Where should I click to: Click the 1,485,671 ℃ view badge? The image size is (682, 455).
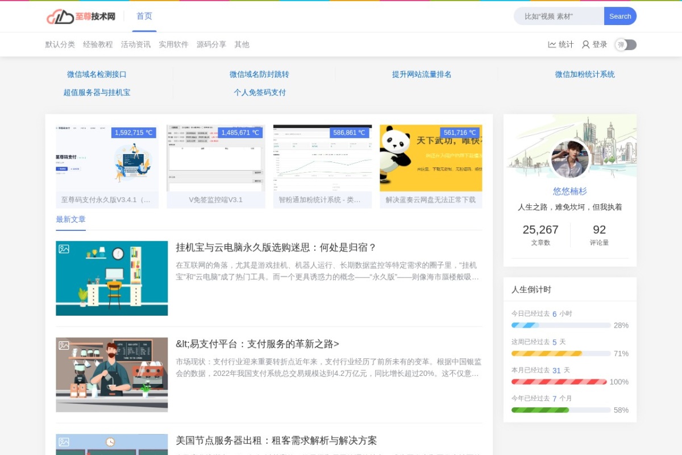[240, 133]
